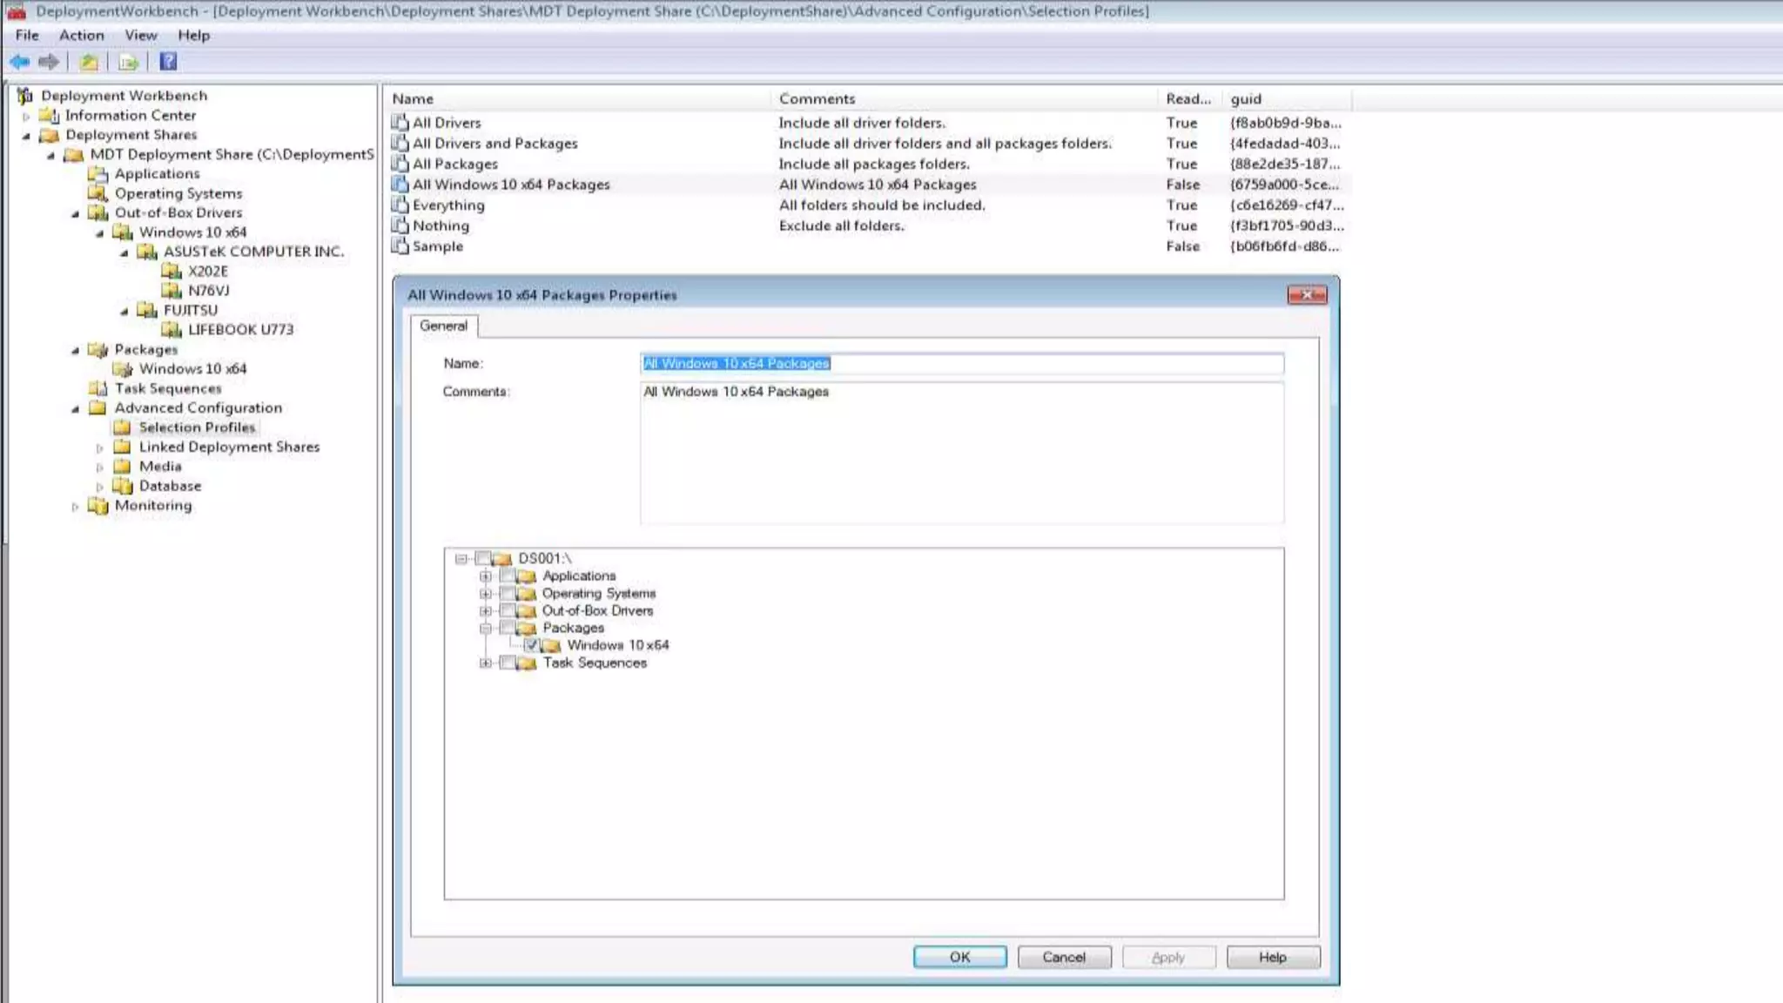Click the Sample profile icon

(400, 246)
